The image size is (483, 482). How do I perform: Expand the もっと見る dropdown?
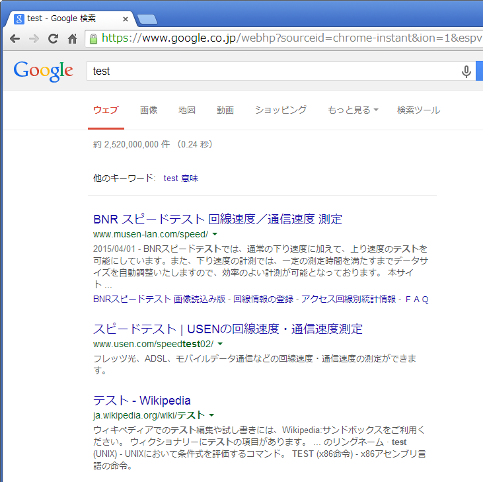(x=353, y=110)
